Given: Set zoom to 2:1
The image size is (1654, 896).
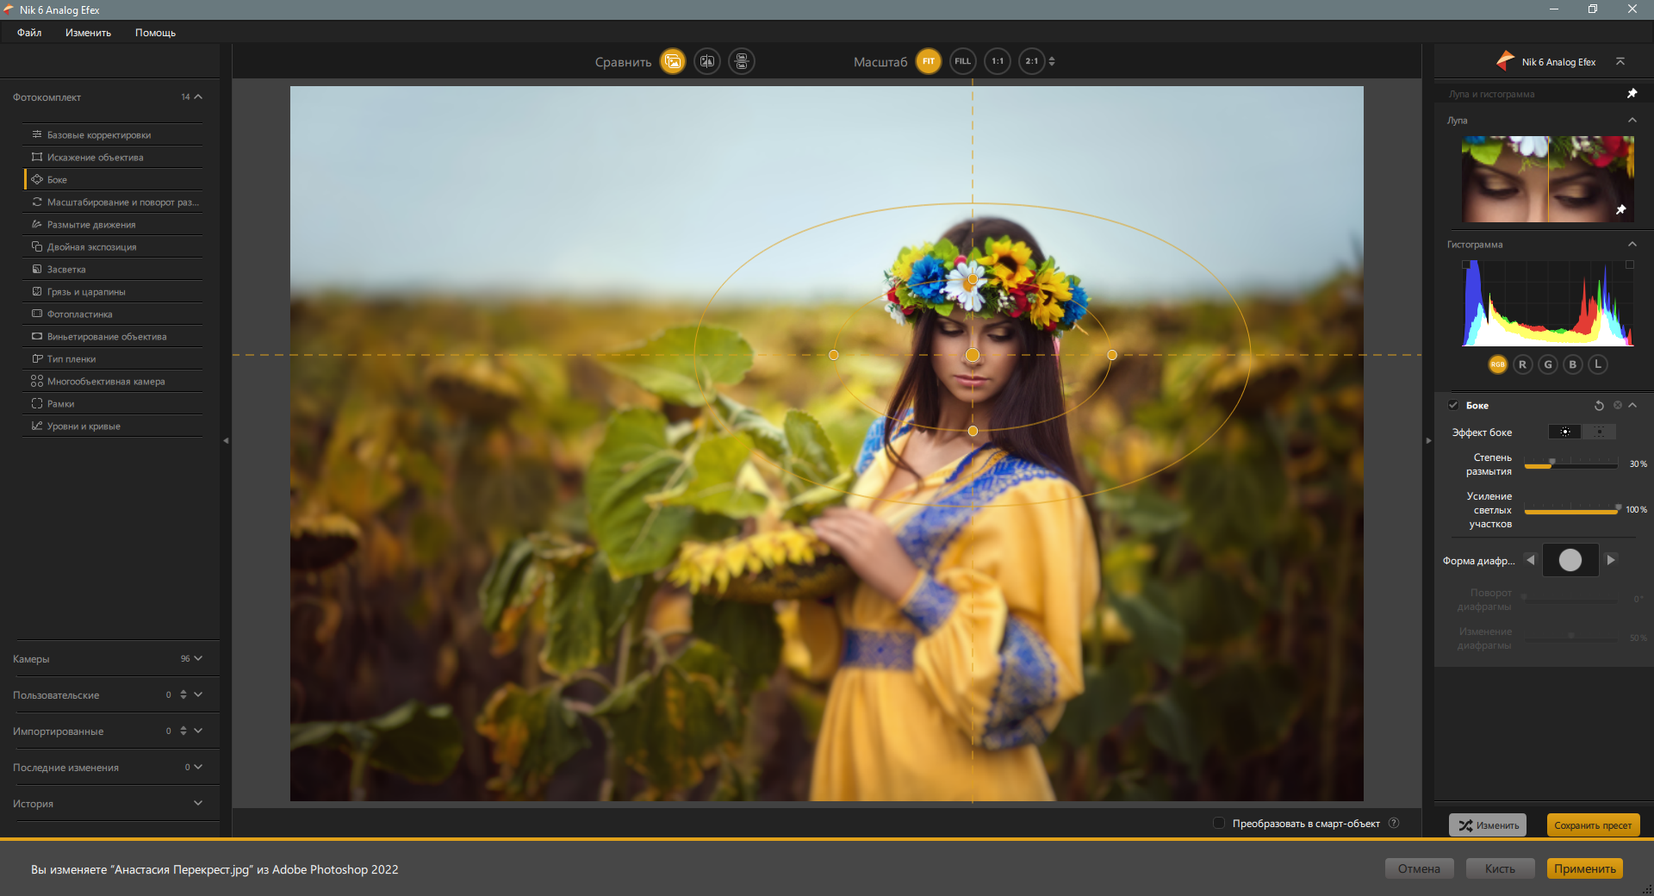Looking at the screenshot, I should click(x=1032, y=61).
